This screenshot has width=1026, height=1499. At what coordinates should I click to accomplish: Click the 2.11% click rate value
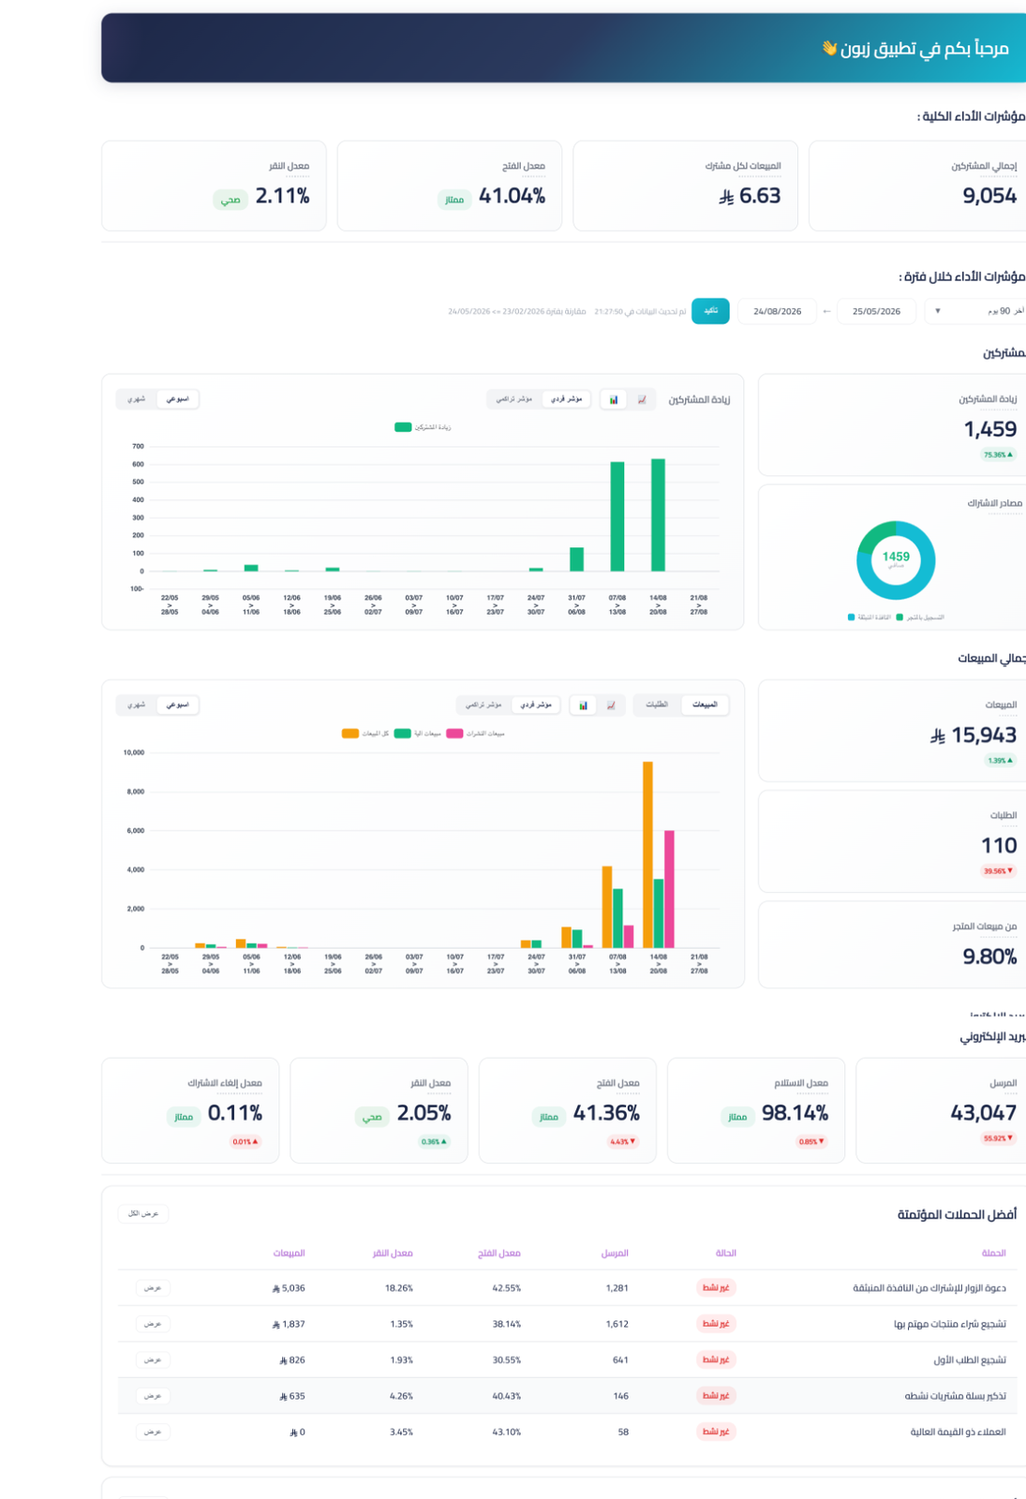tap(282, 196)
